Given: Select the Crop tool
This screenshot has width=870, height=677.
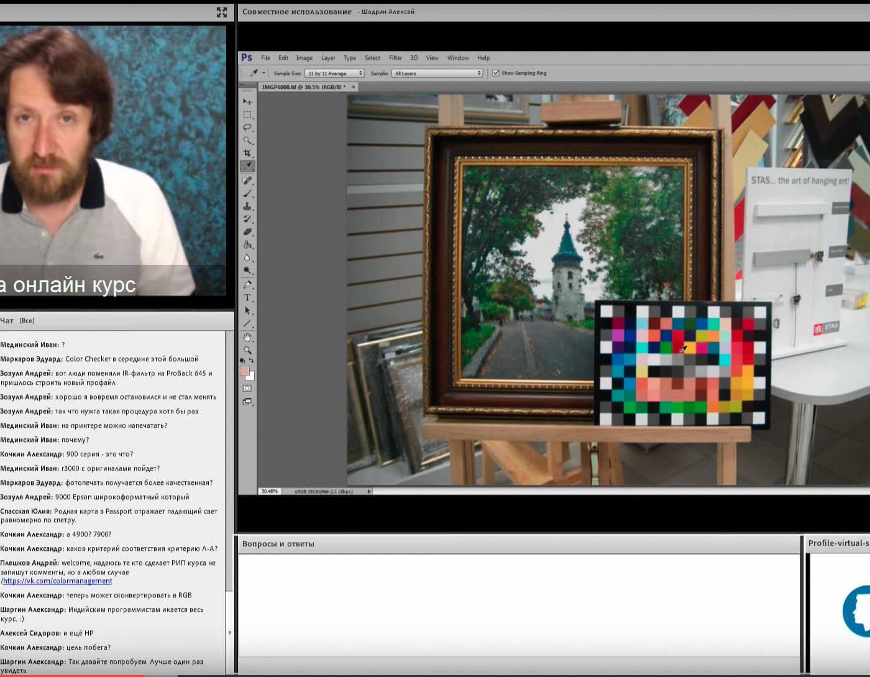Looking at the screenshot, I should [x=247, y=153].
